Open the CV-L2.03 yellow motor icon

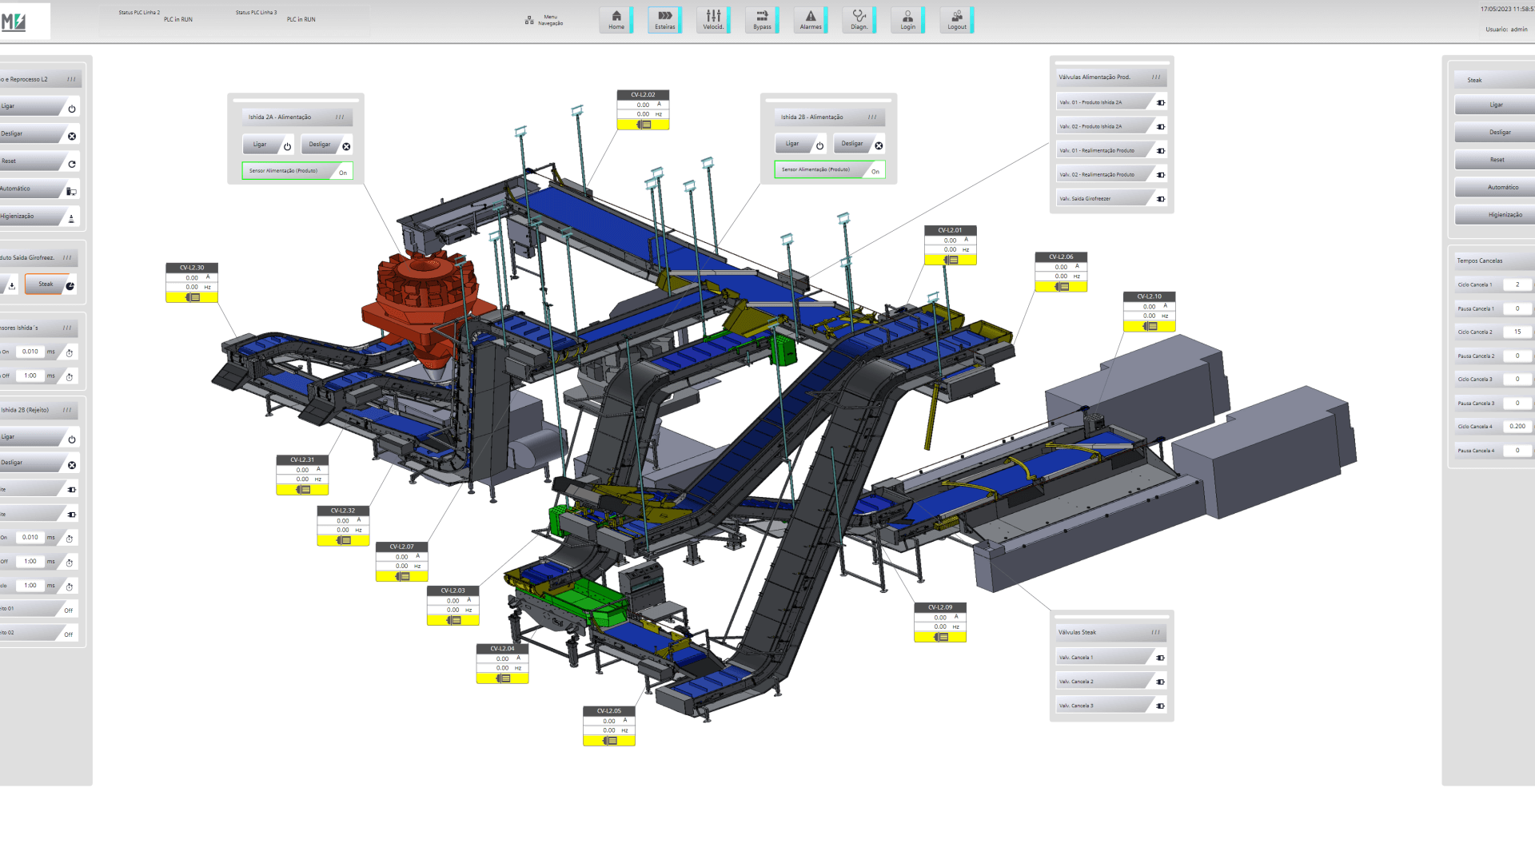tap(453, 620)
